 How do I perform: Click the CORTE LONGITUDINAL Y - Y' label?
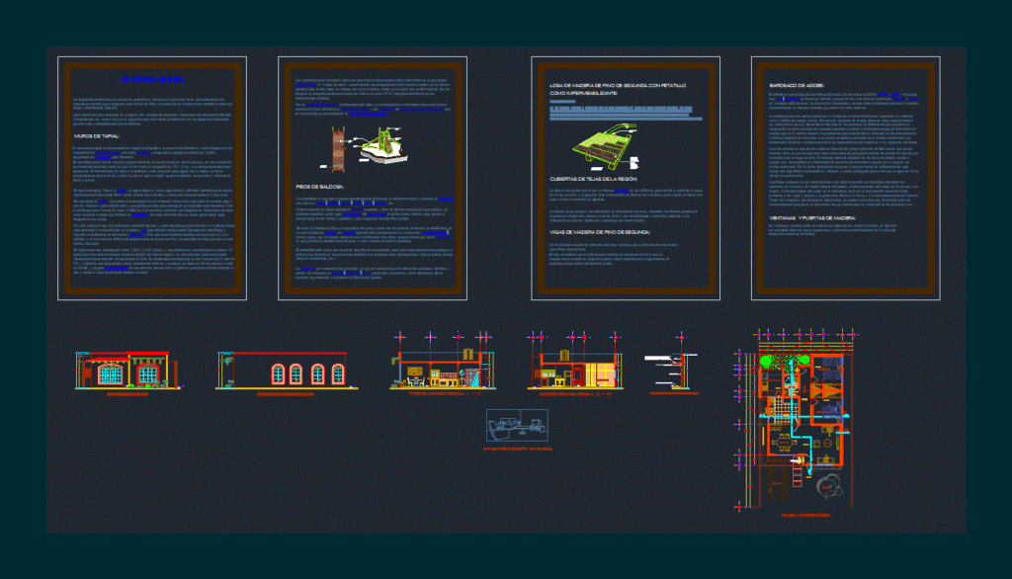coord(446,394)
